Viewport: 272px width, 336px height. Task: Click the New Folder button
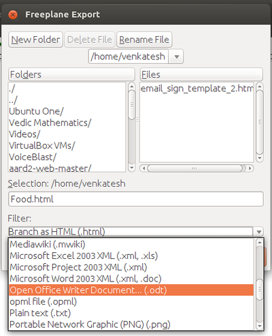coord(35,40)
